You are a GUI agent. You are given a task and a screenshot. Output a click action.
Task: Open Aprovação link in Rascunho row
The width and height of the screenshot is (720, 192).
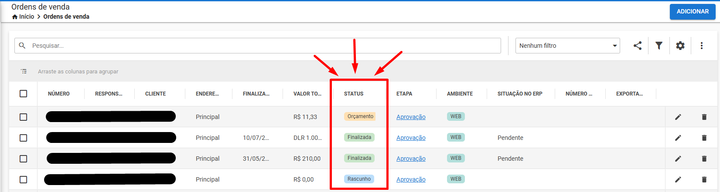click(x=411, y=179)
